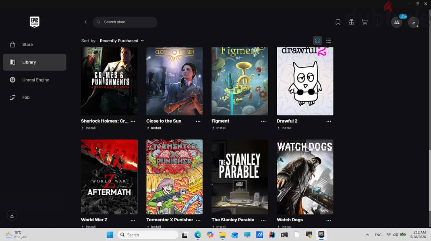This screenshot has width=431, height=241.
Task: Open more options for Watch Dogs
Action: pyautogui.click(x=329, y=220)
